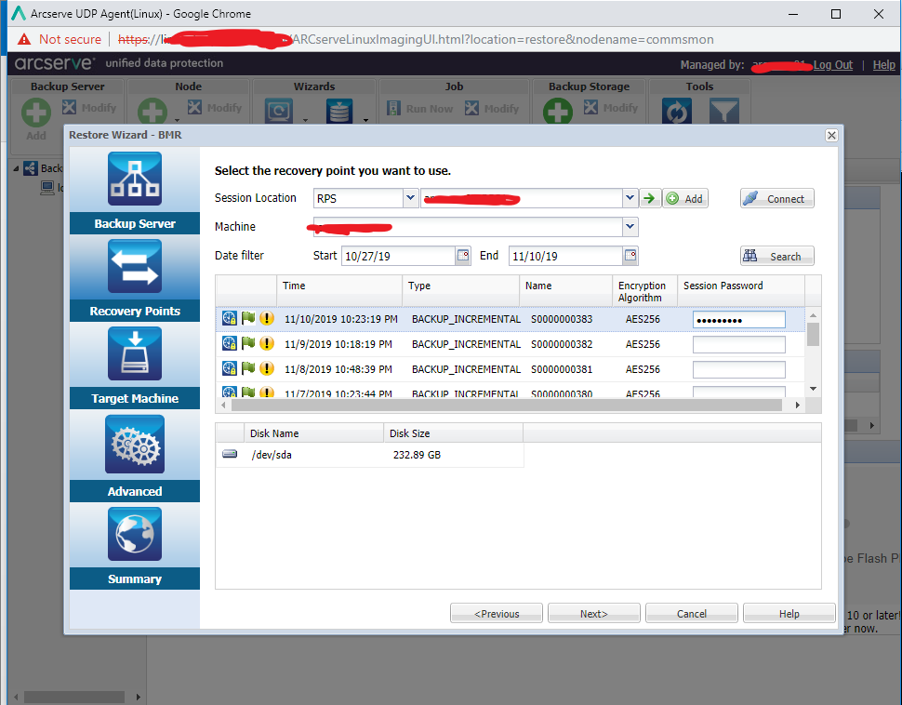Click session password field for S0000000383
902x705 pixels.
(739, 319)
